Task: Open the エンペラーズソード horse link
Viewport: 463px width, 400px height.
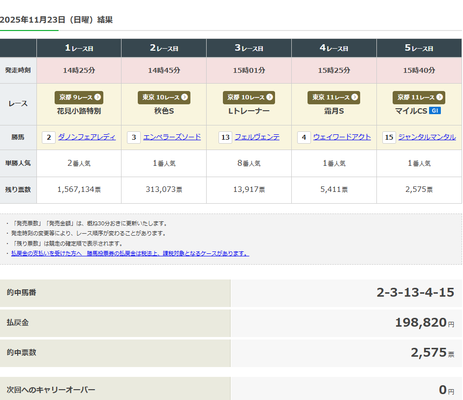Action: coord(172,137)
